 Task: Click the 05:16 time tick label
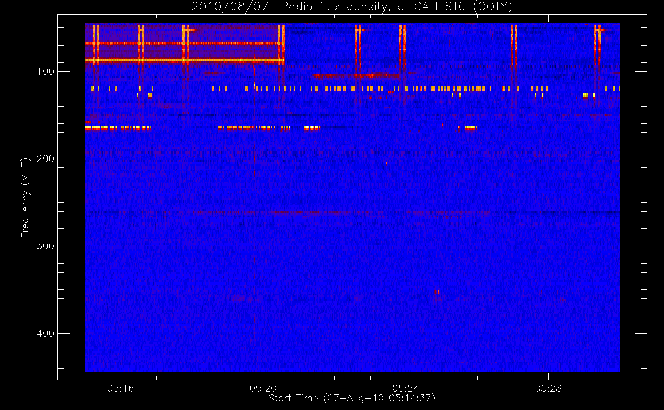(120, 388)
